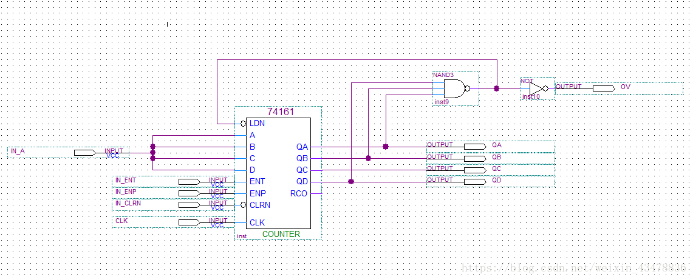Image resolution: width=693 pixels, height=280 pixels.
Task: Select the QA output pin symbol
Action: click(475, 147)
